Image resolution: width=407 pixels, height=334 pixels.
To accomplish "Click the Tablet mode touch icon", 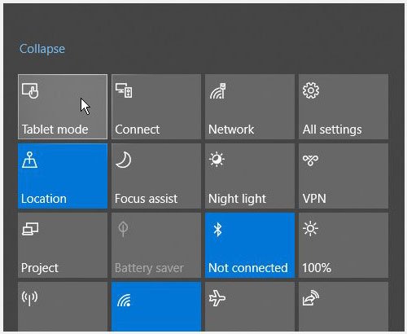I will (30, 90).
